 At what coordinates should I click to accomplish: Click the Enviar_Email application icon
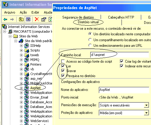coord(27,97)
